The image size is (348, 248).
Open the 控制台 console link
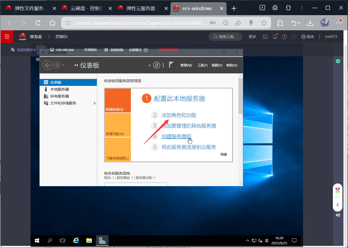pos(61,37)
